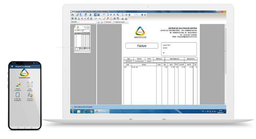Jump to the first page
The width and height of the screenshot is (256, 139).
tap(126, 15)
